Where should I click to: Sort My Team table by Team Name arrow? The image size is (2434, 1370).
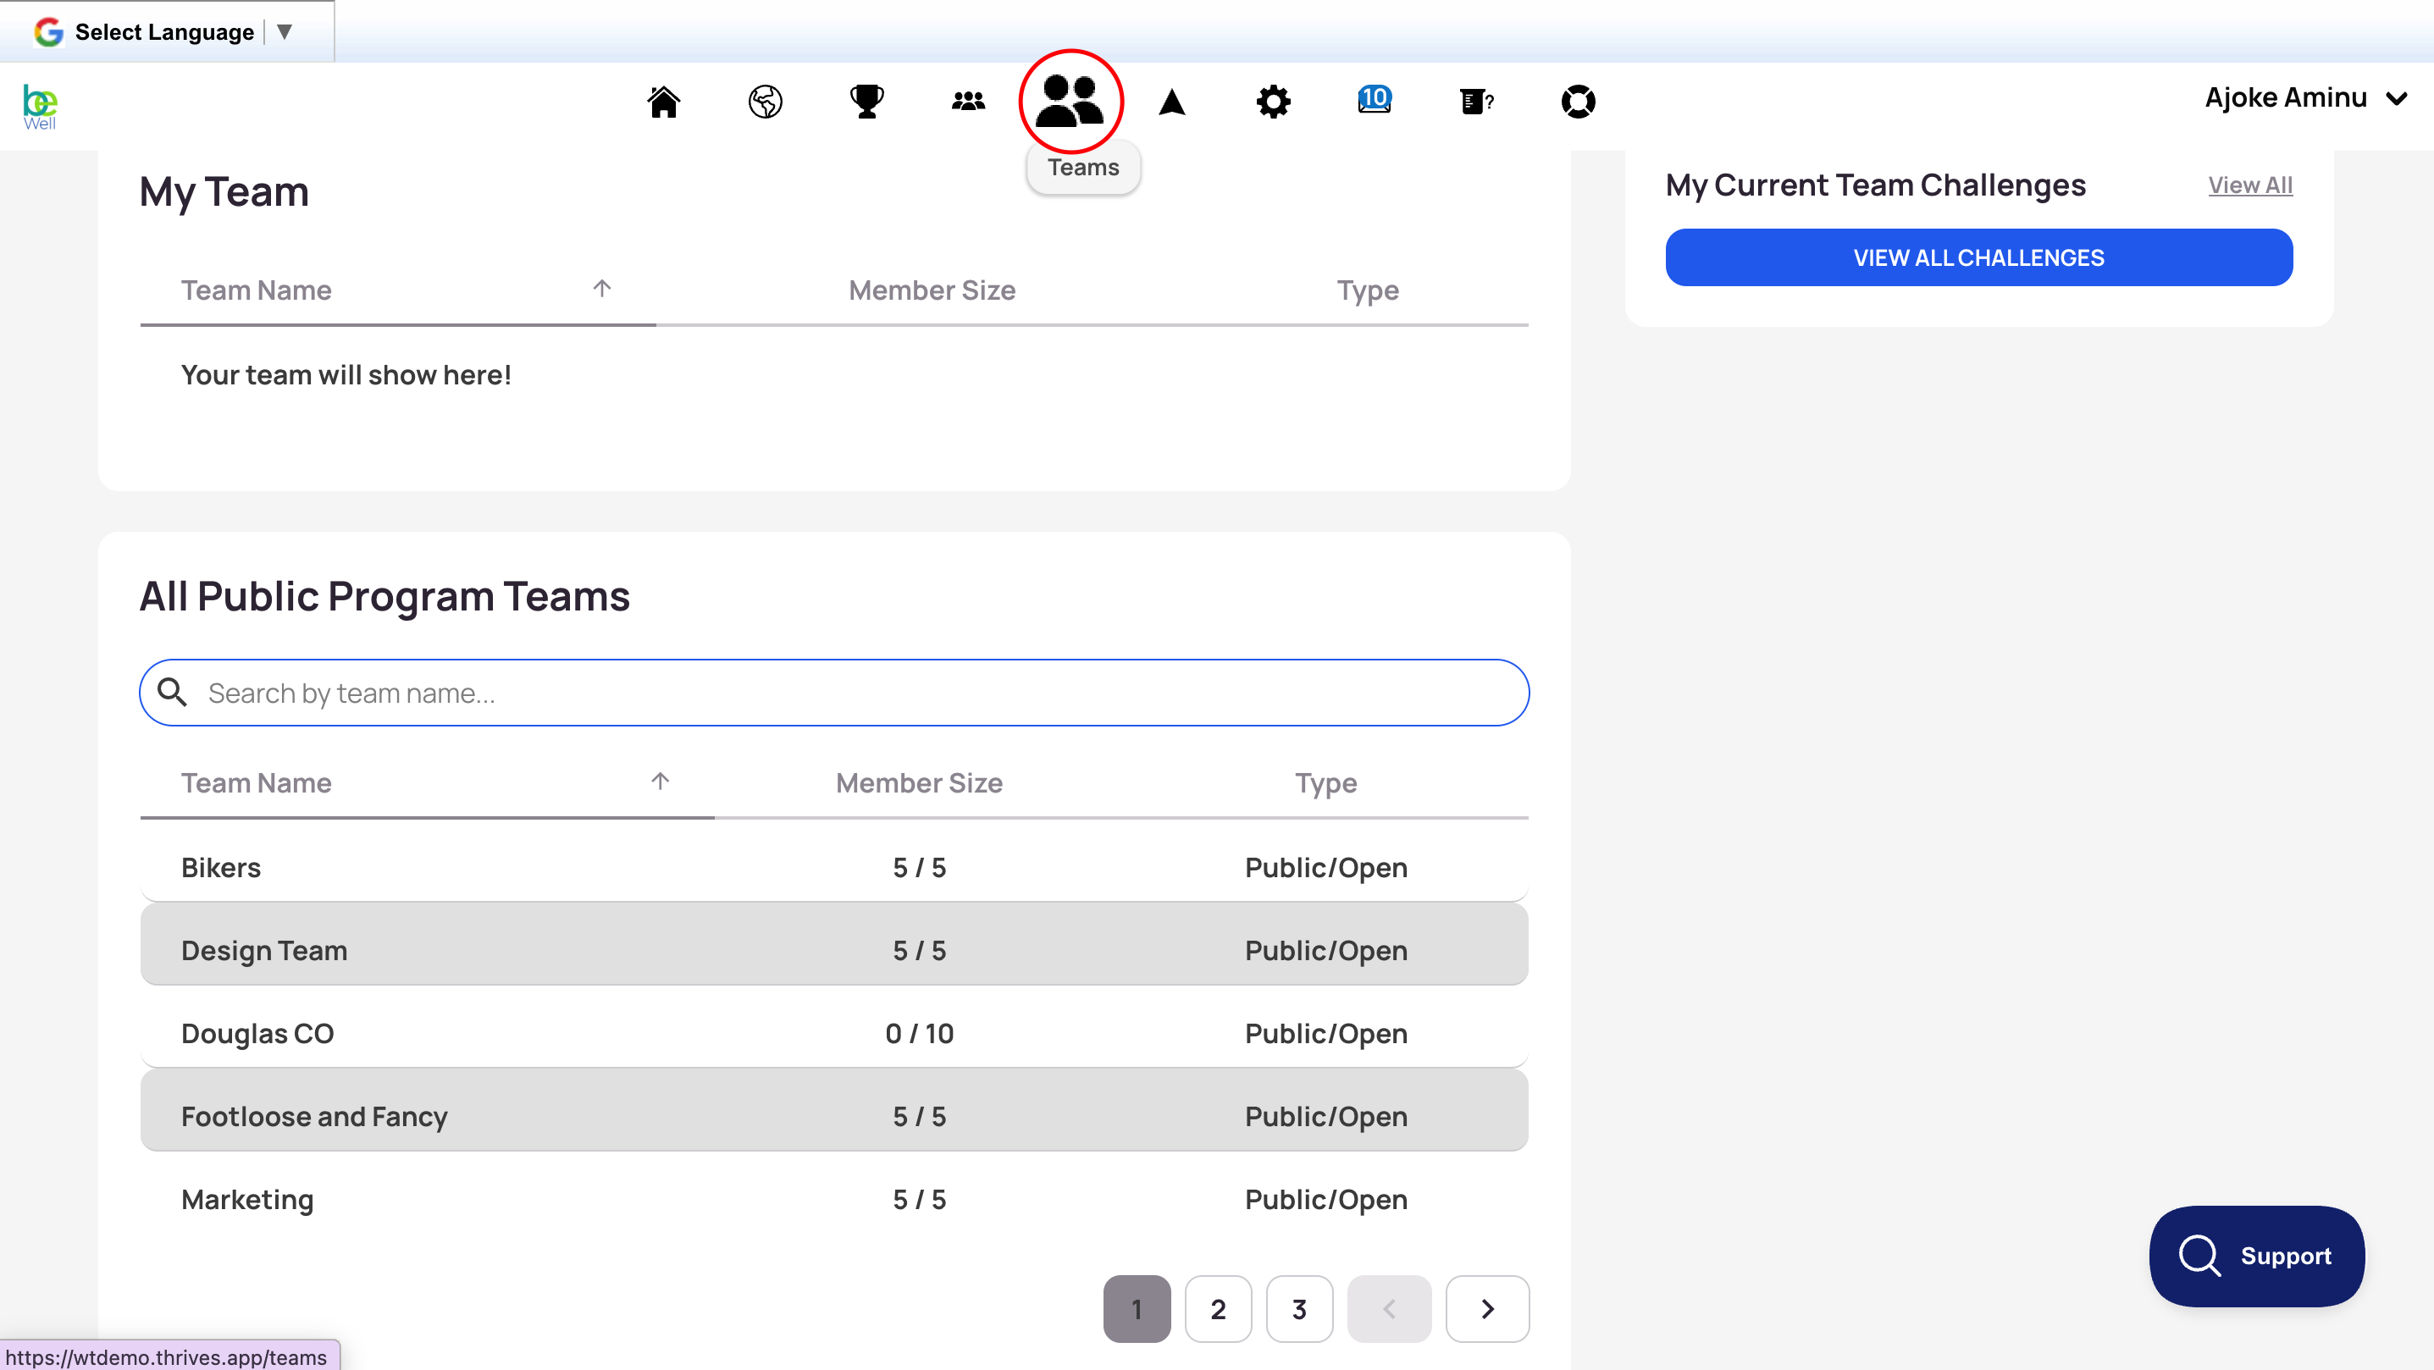(602, 288)
